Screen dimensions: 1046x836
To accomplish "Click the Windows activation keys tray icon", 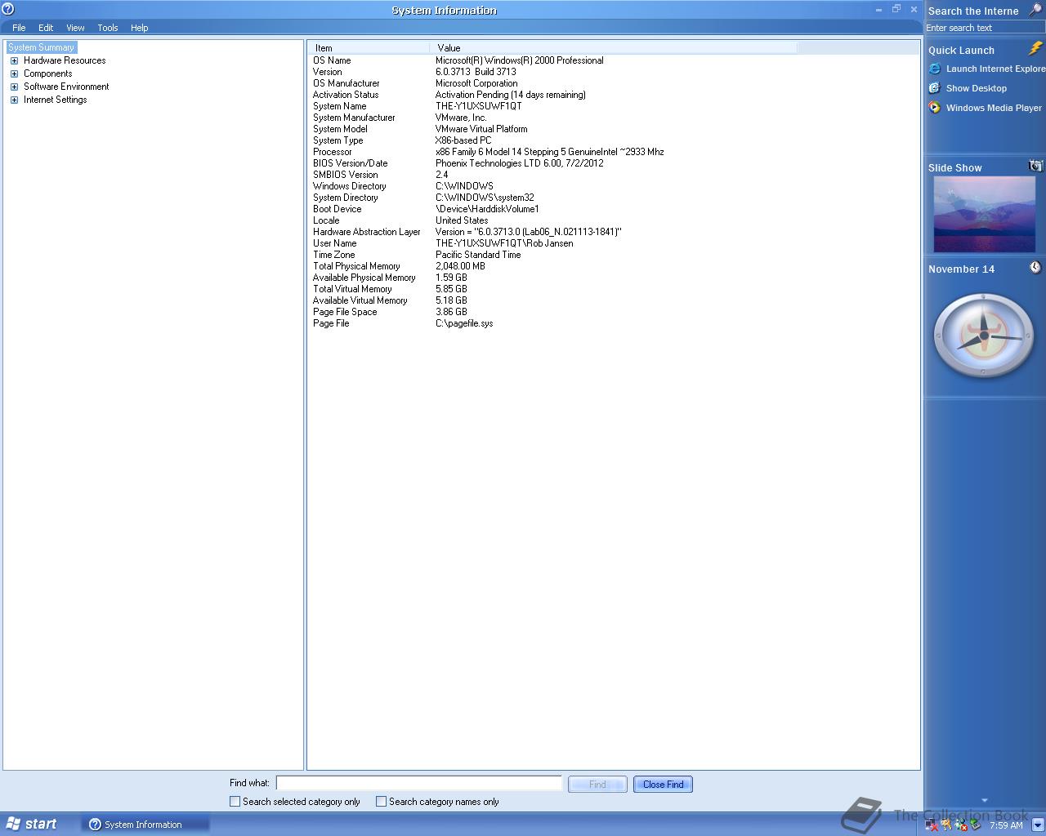I will coord(946,825).
